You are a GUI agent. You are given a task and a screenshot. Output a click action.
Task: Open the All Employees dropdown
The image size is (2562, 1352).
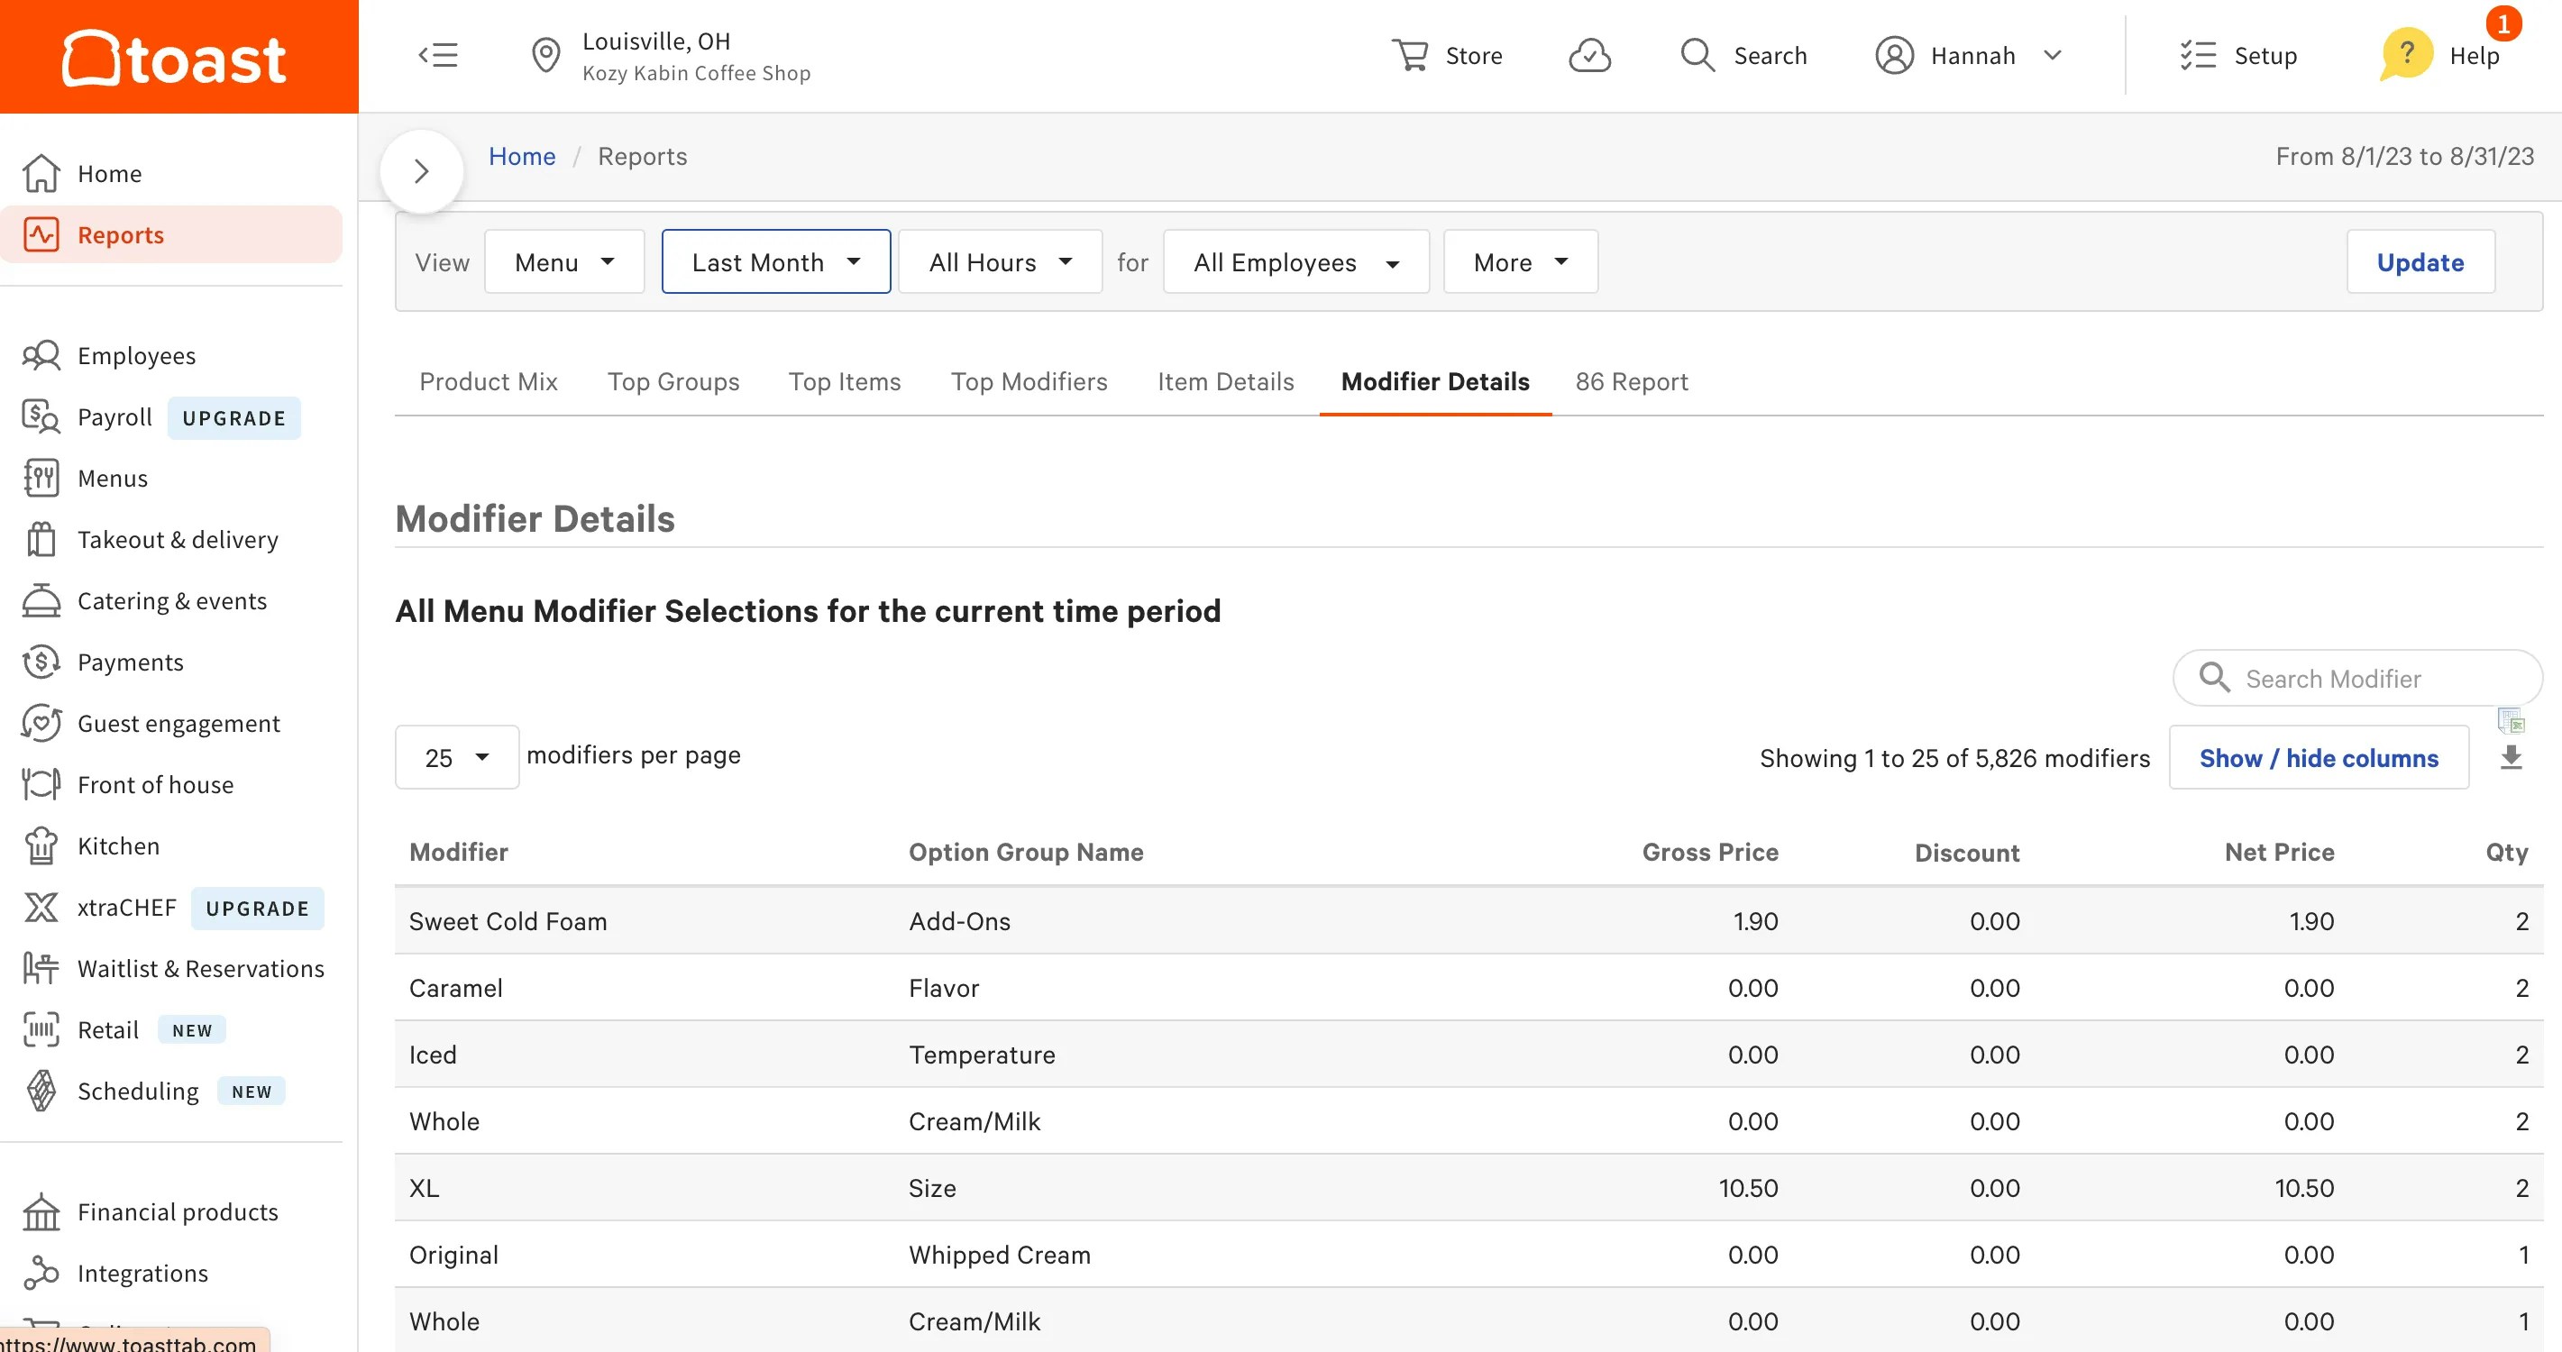point(1296,262)
